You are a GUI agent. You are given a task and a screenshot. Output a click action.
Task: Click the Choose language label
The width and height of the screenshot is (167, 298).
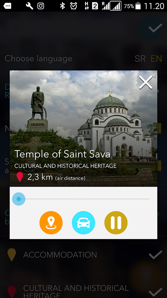click(39, 58)
